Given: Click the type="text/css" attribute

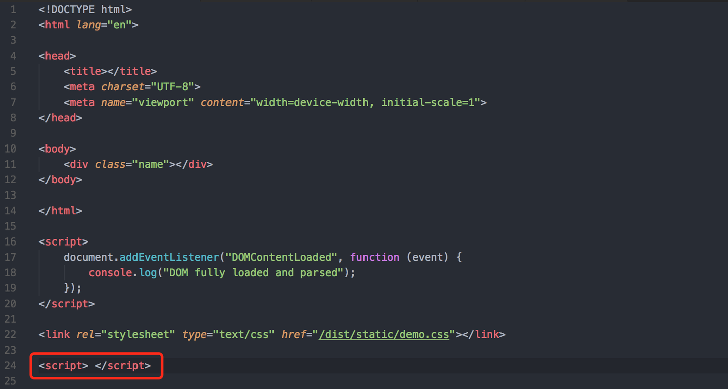Looking at the screenshot, I should click(229, 335).
